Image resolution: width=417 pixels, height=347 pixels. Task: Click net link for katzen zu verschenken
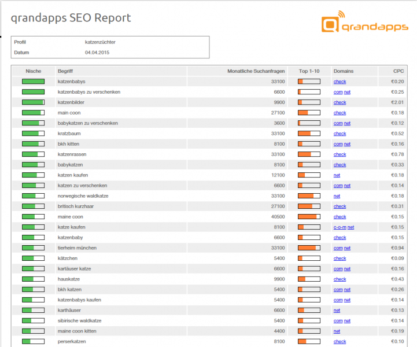point(347,186)
